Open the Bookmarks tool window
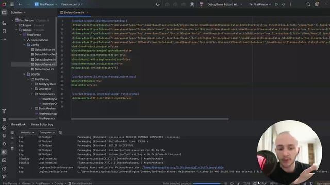The image size is (330, 185). (4, 31)
